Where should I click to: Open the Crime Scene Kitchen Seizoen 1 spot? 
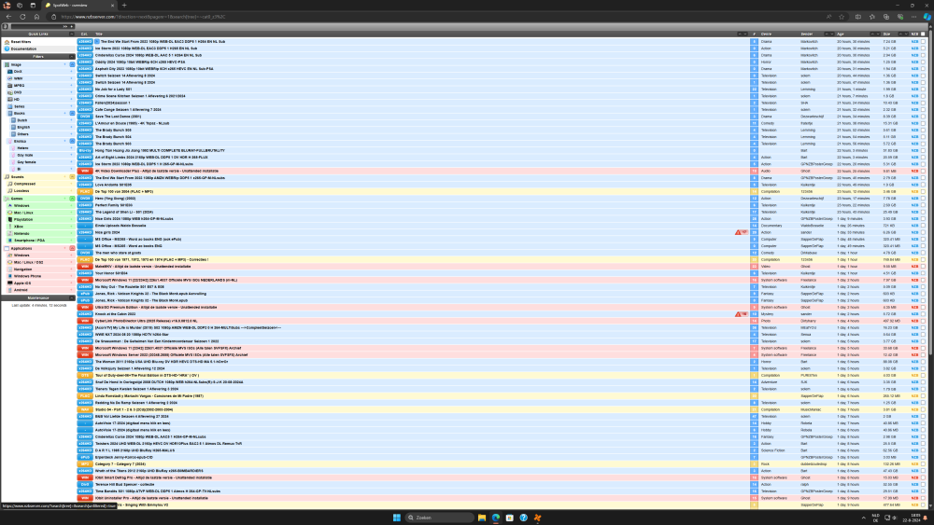tap(140, 96)
